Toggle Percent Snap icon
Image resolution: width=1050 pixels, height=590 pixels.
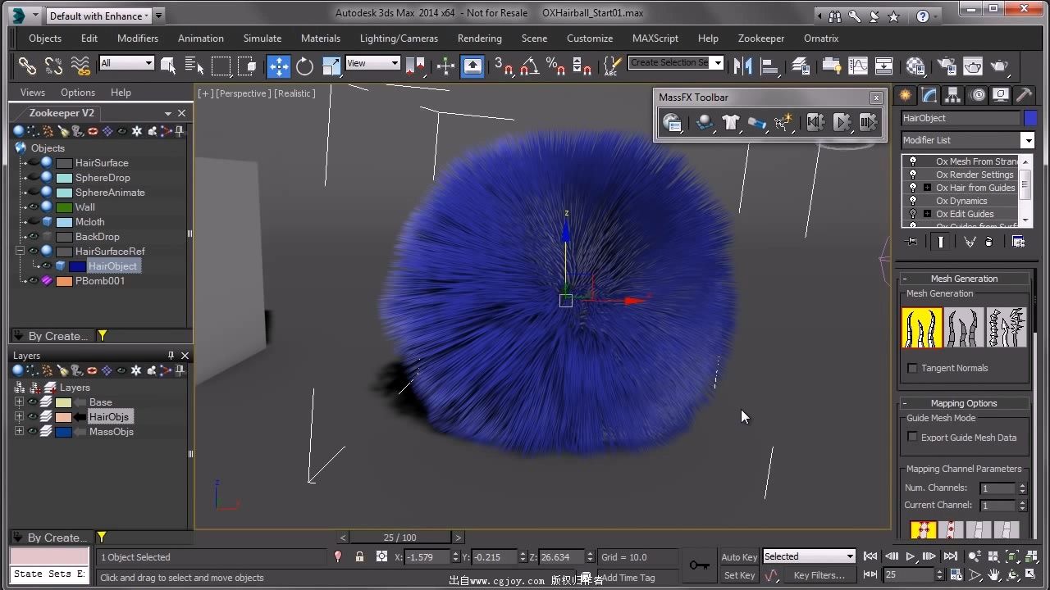point(555,66)
